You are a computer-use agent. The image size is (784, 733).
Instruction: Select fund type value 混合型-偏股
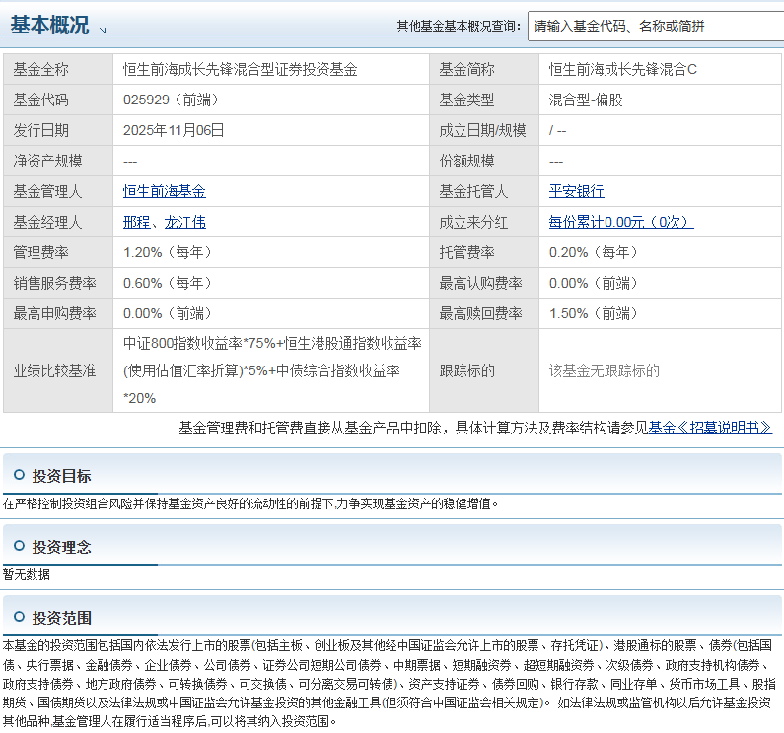[586, 100]
